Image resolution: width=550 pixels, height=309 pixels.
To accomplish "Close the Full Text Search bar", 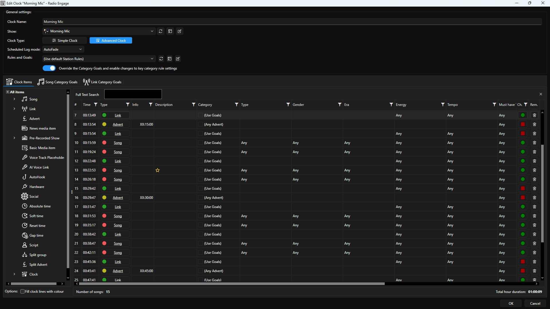I will click(x=541, y=94).
